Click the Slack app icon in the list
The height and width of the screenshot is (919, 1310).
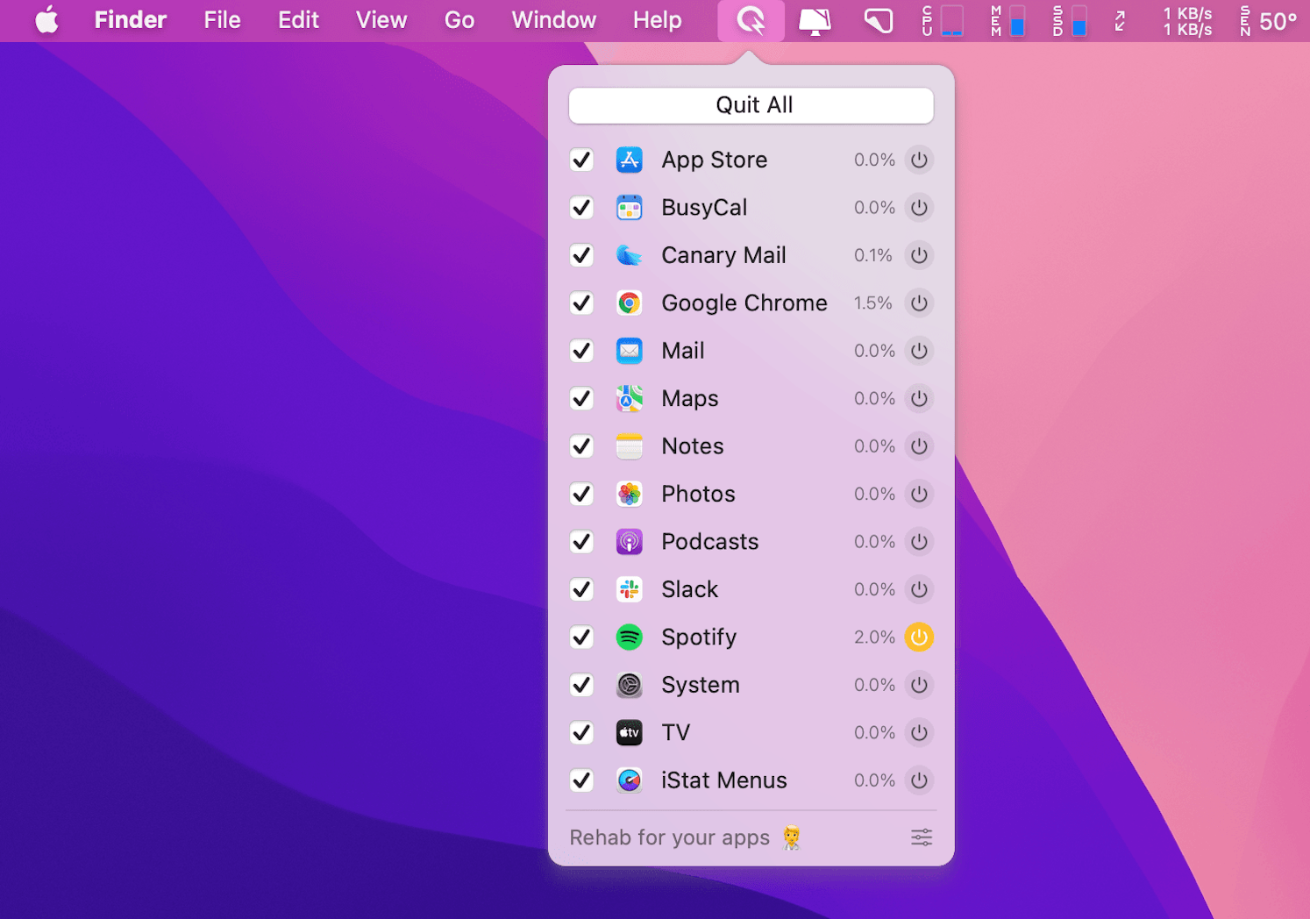tap(629, 589)
